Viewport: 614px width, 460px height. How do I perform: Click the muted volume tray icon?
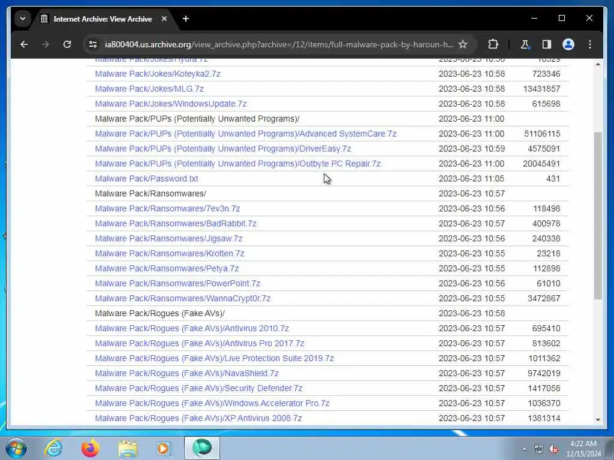[x=553, y=449]
